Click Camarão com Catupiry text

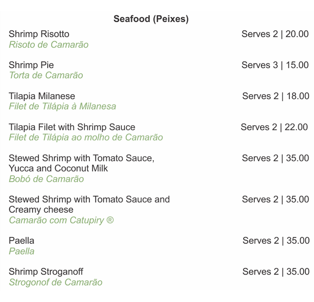pos(61,220)
